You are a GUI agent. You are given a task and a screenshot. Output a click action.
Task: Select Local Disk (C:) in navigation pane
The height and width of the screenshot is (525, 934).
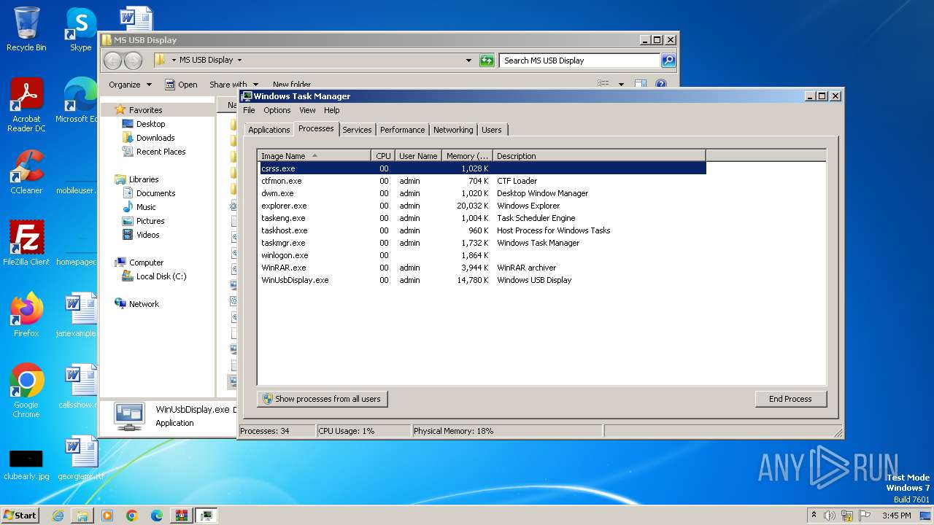pyautogui.click(x=161, y=276)
